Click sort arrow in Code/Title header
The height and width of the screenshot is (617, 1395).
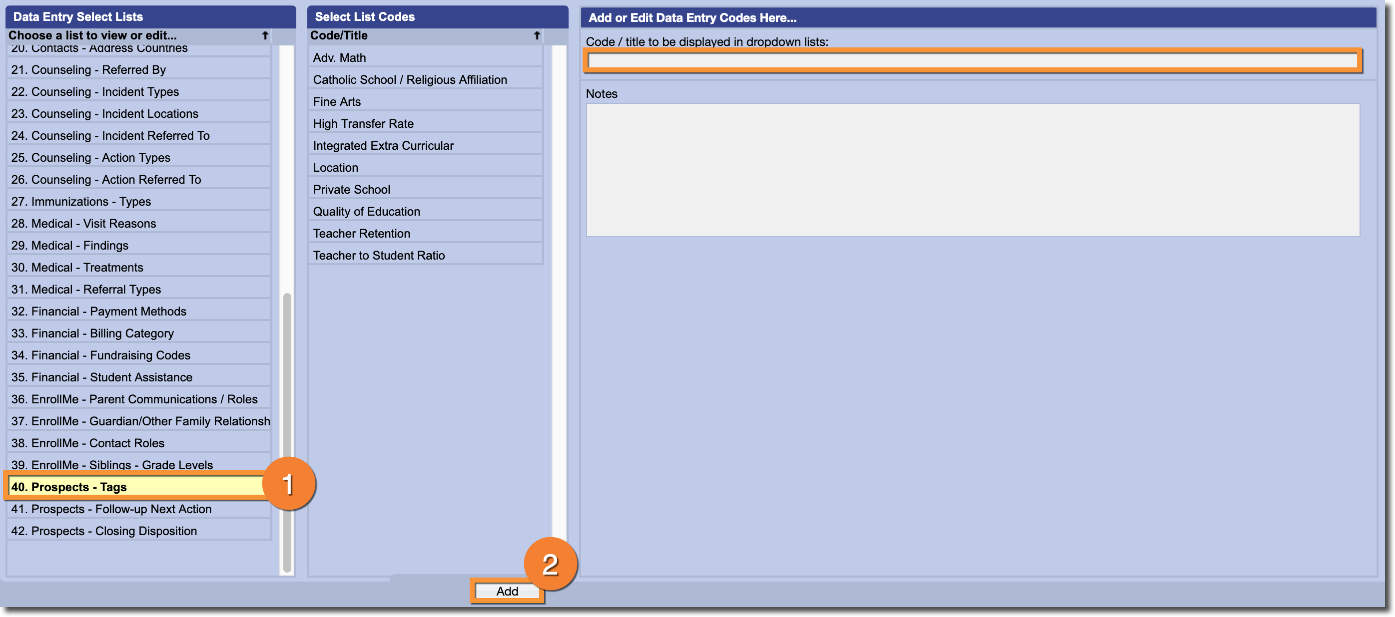(x=536, y=36)
